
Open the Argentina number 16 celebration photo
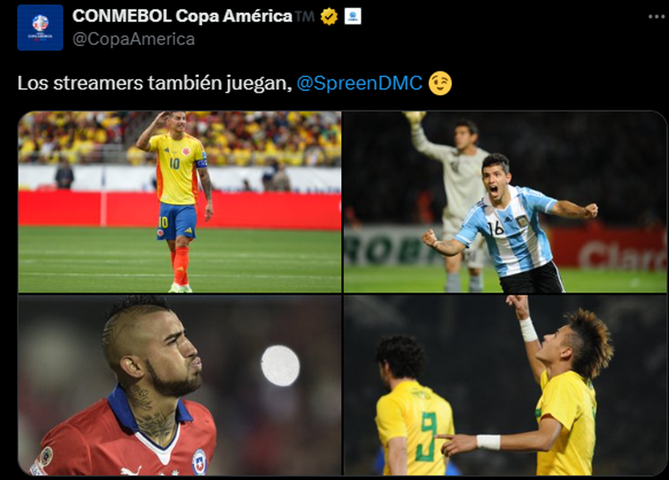[x=505, y=202]
